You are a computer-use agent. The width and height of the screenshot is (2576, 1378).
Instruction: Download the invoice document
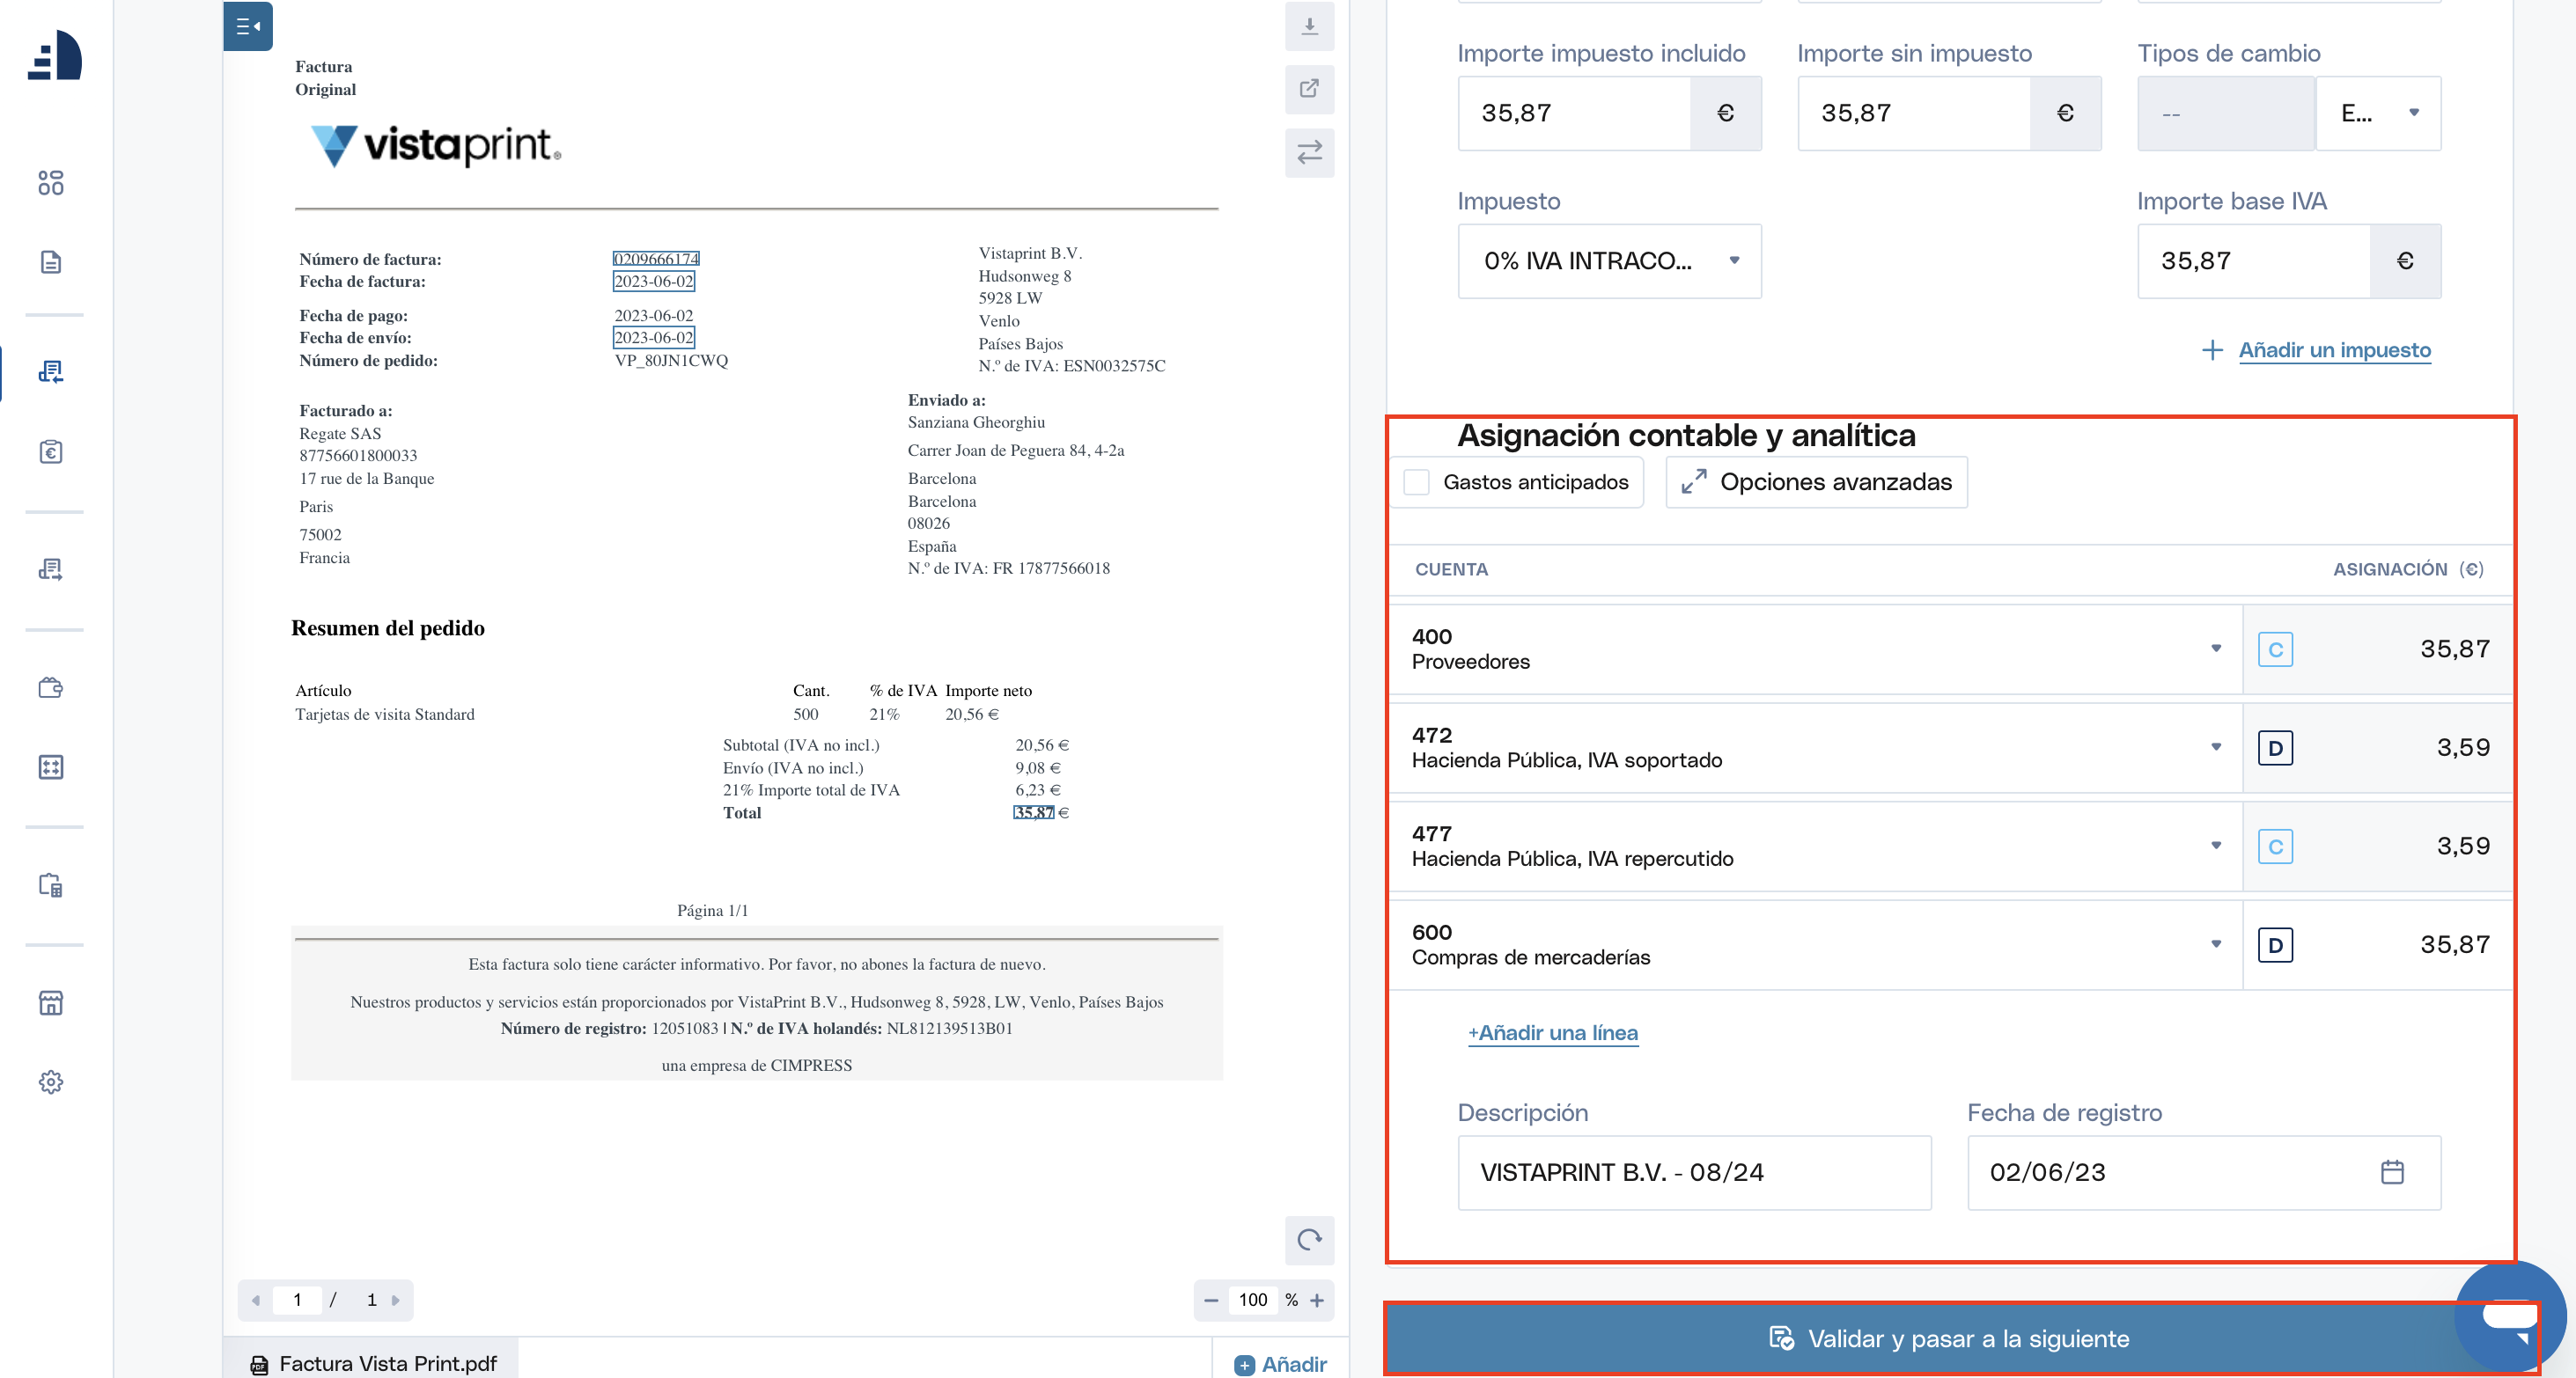(1308, 27)
